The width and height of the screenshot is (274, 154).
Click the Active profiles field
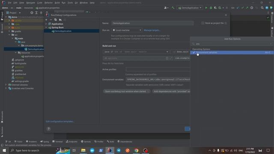point(158,69)
